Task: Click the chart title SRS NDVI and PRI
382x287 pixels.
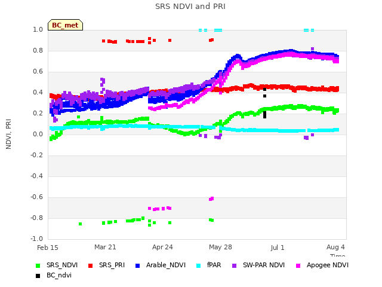Action: [x=190, y=7]
